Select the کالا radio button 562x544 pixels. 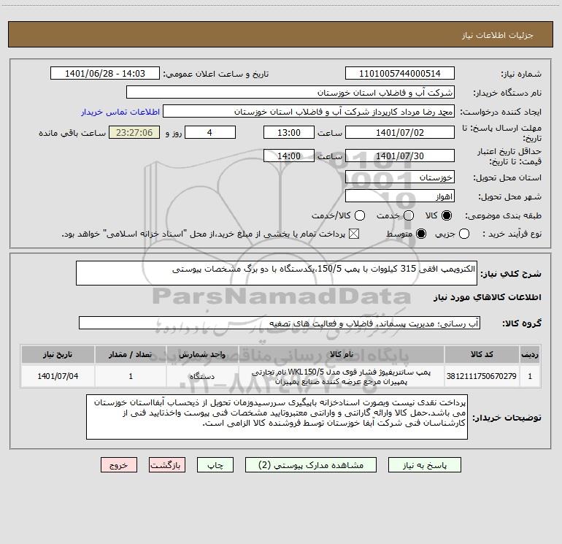pyautogui.click(x=447, y=215)
